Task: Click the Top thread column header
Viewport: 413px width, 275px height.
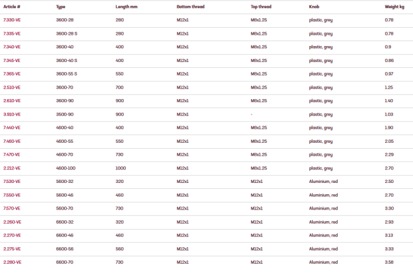Action: point(263,6)
